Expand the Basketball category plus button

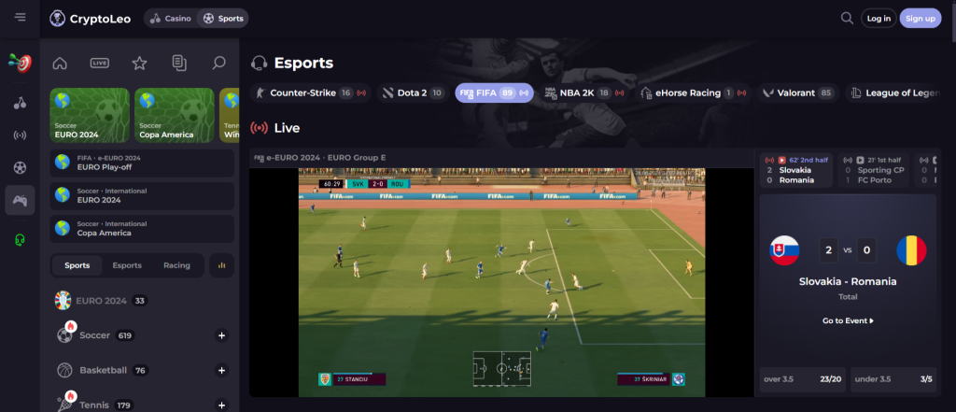pos(222,371)
